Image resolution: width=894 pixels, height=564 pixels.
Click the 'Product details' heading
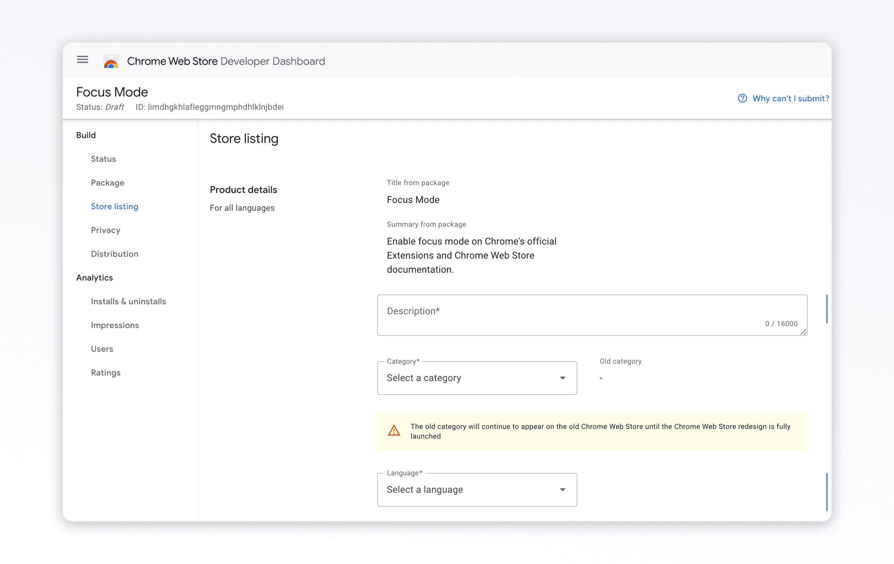pyautogui.click(x=243, y=190)
